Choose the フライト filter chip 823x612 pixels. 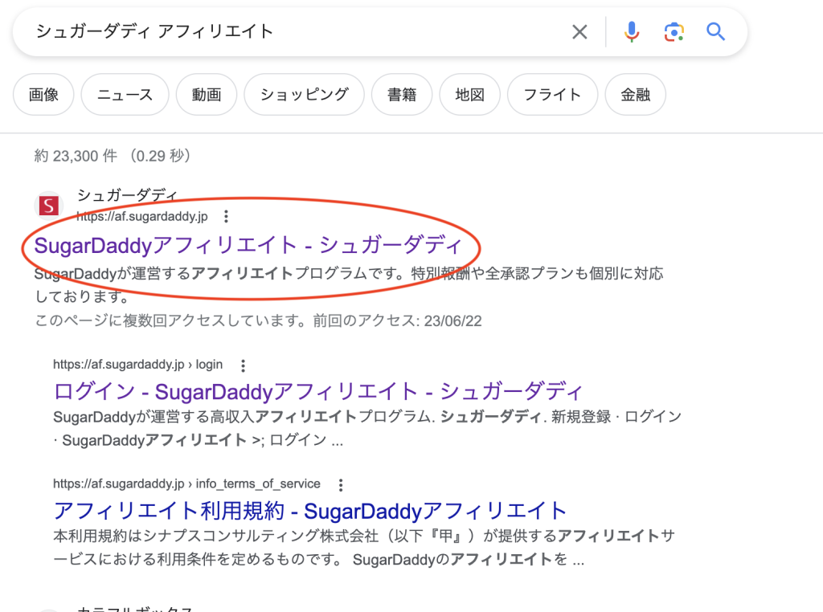[552, 95]
